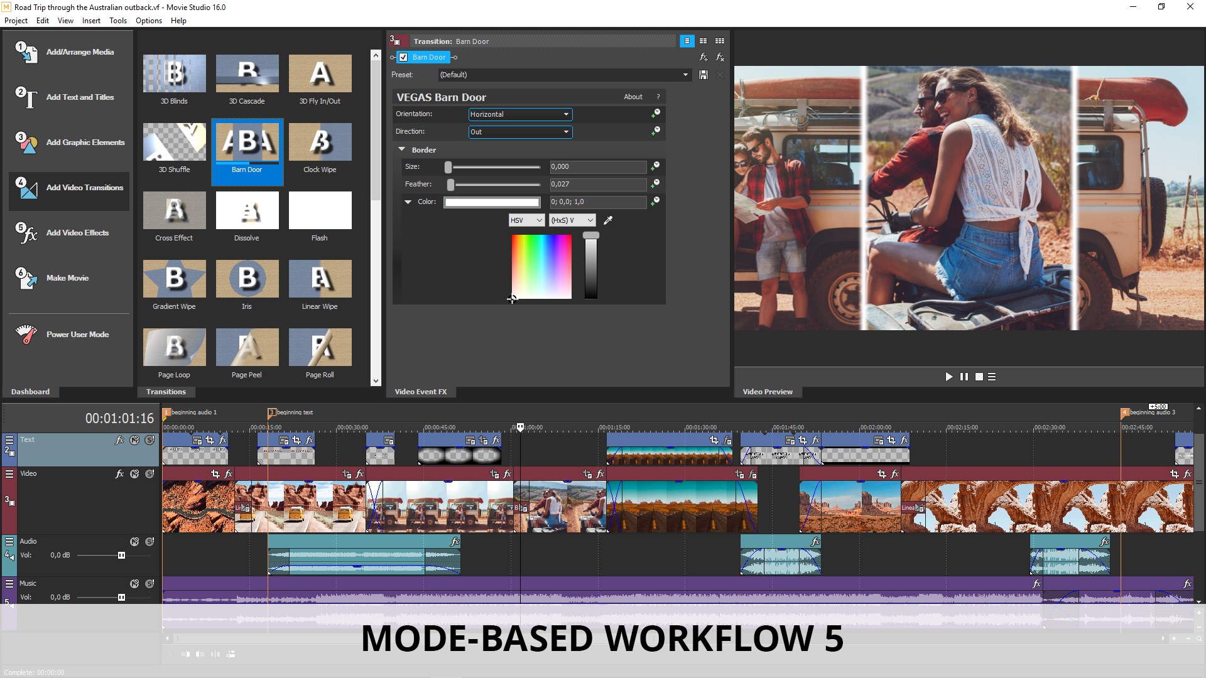Open the Orientation dropdown
Image resolution: width=1206 pixels, height=678 pixels.
[x=520, y=114]
